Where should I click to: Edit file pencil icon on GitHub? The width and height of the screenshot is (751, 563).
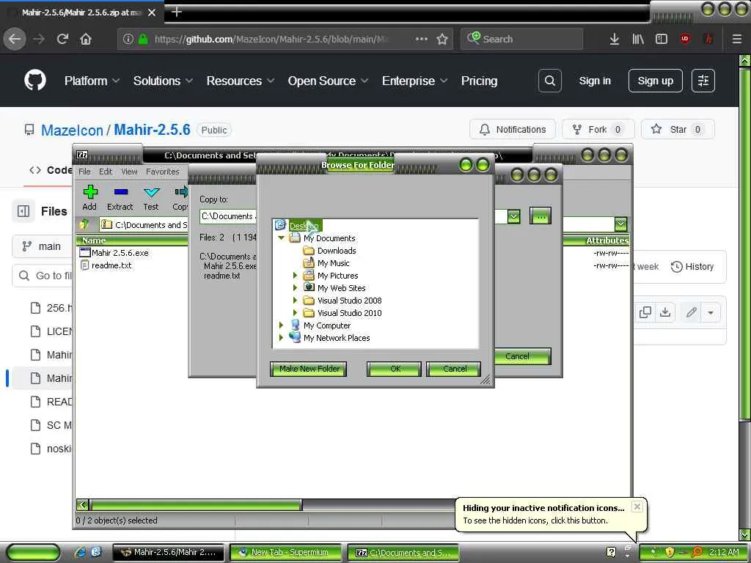691,312
